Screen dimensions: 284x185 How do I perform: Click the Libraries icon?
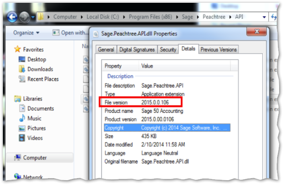click(x=18, y=99)
